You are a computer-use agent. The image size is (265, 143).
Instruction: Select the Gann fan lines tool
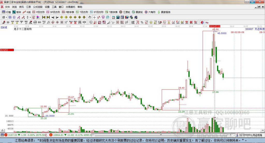pyautogui.click(x=95, y=22)
